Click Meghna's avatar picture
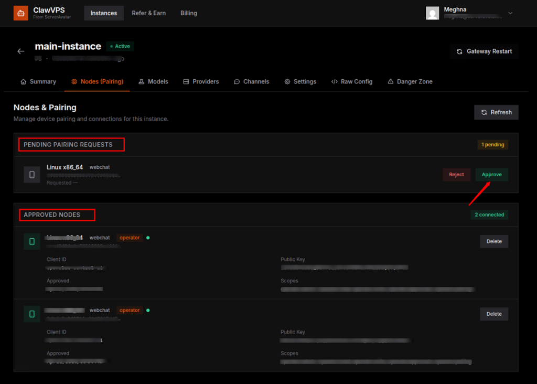The image size is (537, 384). click(432, 13)
